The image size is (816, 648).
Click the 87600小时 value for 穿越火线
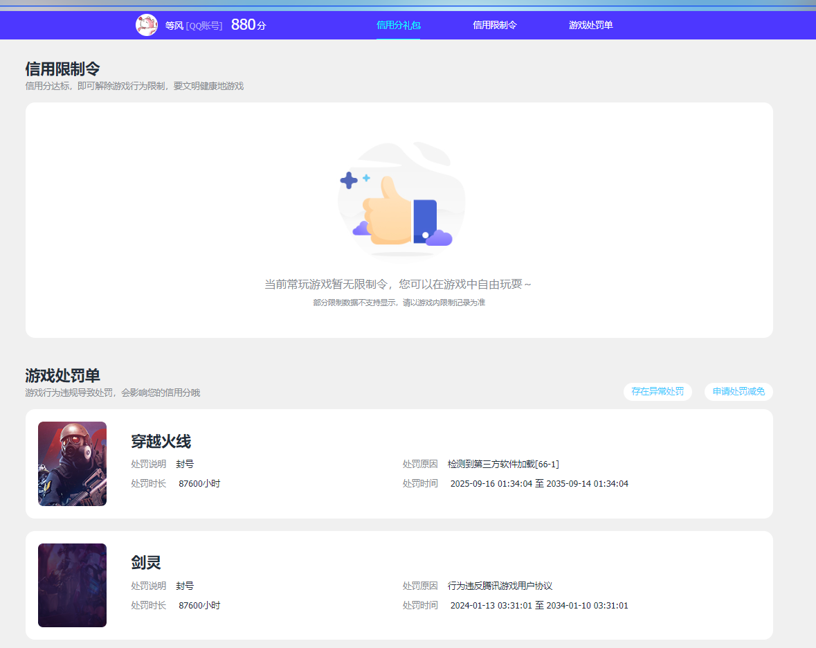pos(199,483)
